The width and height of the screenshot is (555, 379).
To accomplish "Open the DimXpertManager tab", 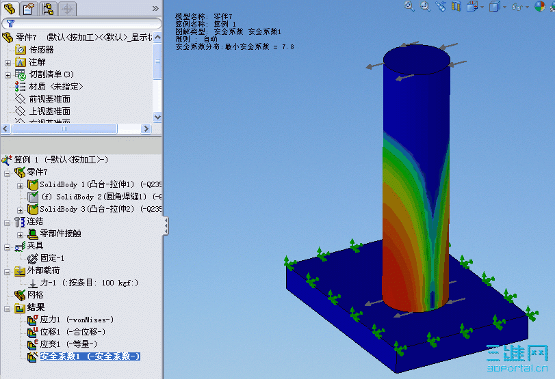I will [67, 9].
